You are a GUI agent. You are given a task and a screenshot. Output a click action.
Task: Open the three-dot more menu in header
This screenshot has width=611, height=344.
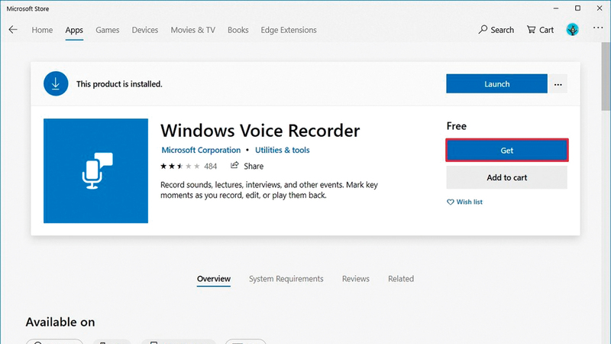click(x=596, y=30)
